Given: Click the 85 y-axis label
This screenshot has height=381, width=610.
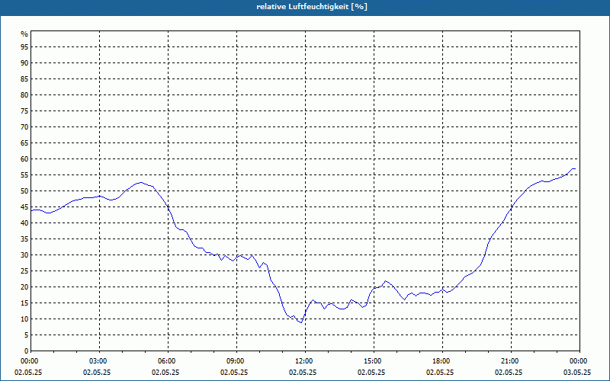Looking at the screenshot, I should click(24, 79).
